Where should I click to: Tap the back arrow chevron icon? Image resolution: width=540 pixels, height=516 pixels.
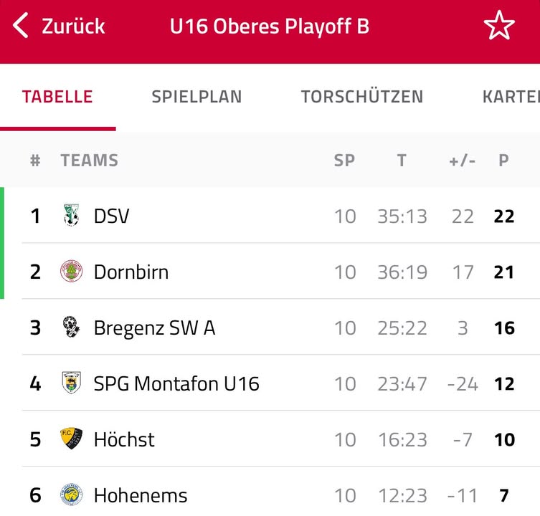22,27
